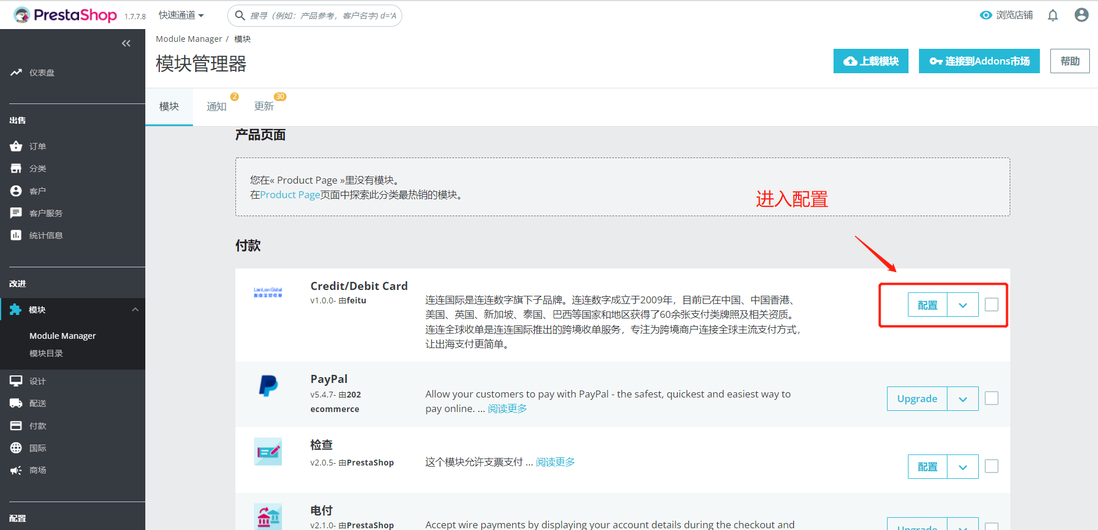Select the PayPal module checkbox

tap(992, 398)
